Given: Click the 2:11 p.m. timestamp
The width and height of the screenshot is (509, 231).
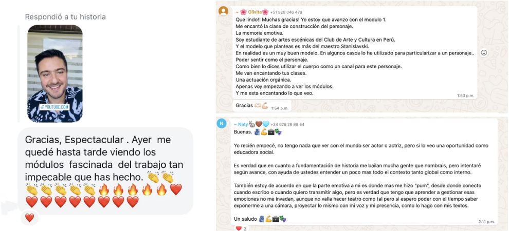Looking at the screenshot, I should pos(486,222).
